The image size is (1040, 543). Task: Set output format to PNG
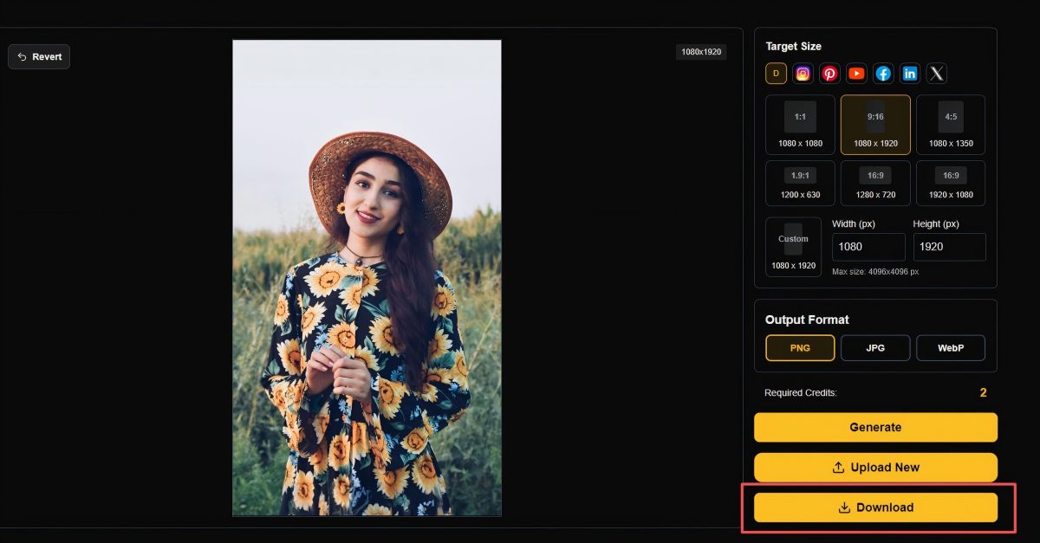800,347
